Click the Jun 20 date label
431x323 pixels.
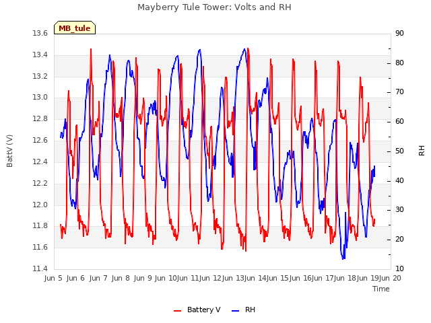click(390, 278)
